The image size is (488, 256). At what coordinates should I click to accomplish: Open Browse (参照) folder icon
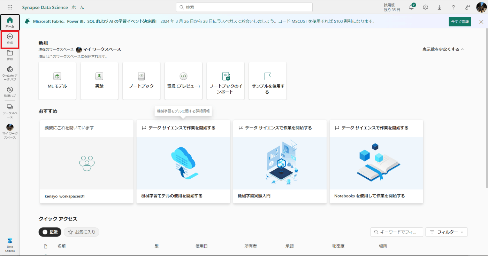[10, 55]
